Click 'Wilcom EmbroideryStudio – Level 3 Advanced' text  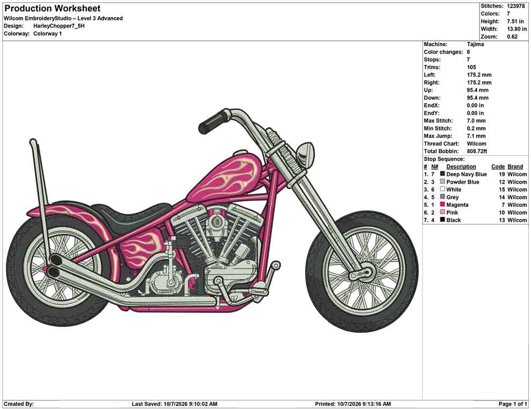click(x=63, y=18)
